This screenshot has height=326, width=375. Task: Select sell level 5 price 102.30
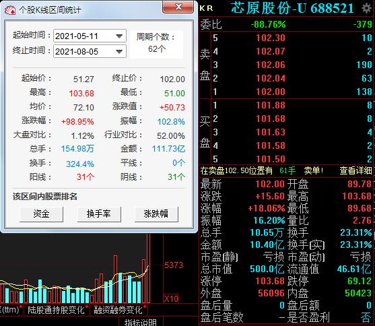(x=271, y=38)
